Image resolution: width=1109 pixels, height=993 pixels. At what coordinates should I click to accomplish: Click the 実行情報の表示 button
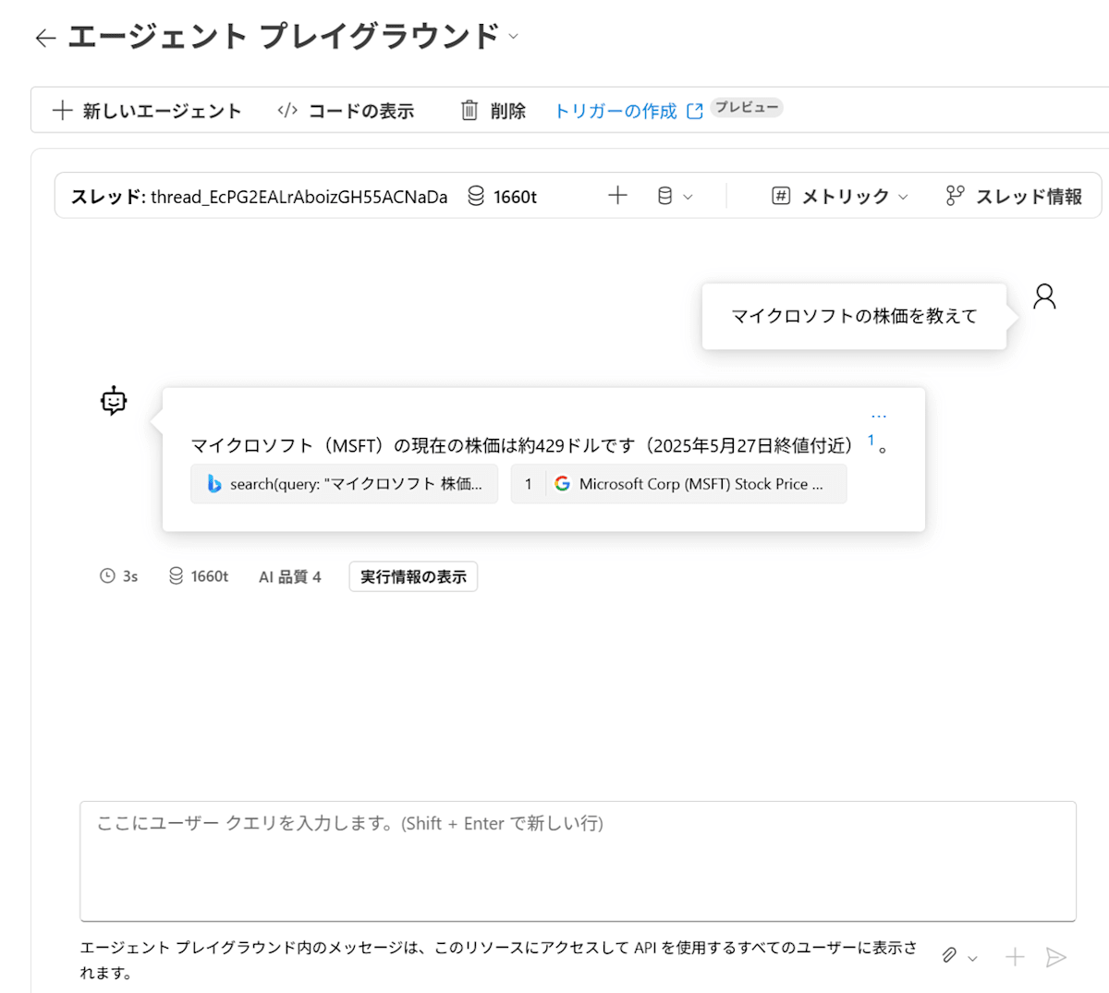coord(413,576)
